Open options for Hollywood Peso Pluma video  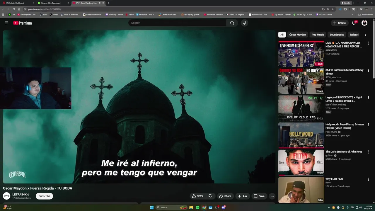click(368, 125)
